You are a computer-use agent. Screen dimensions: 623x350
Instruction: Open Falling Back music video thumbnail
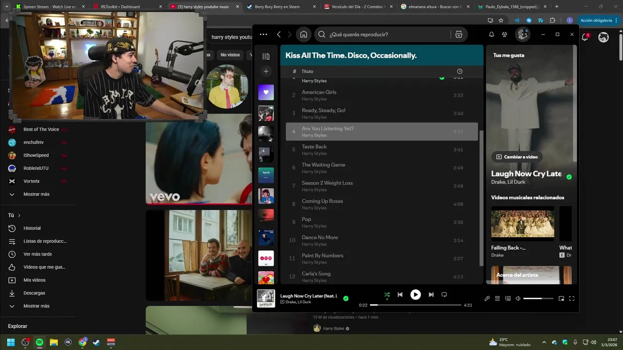point(523,224)
